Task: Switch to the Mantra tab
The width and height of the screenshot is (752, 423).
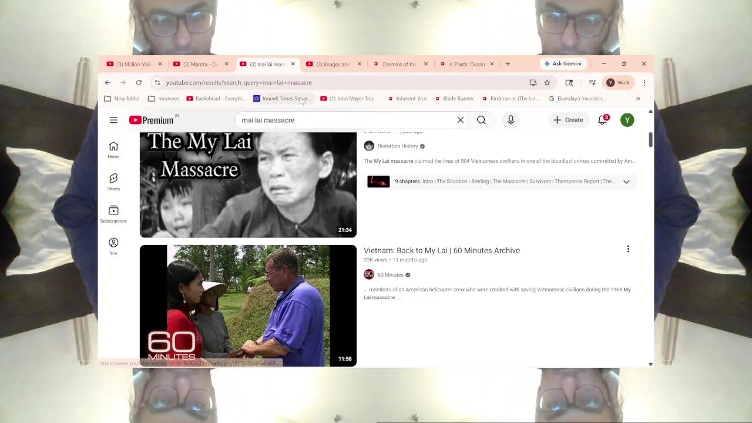Action: (x=201, y=64)
